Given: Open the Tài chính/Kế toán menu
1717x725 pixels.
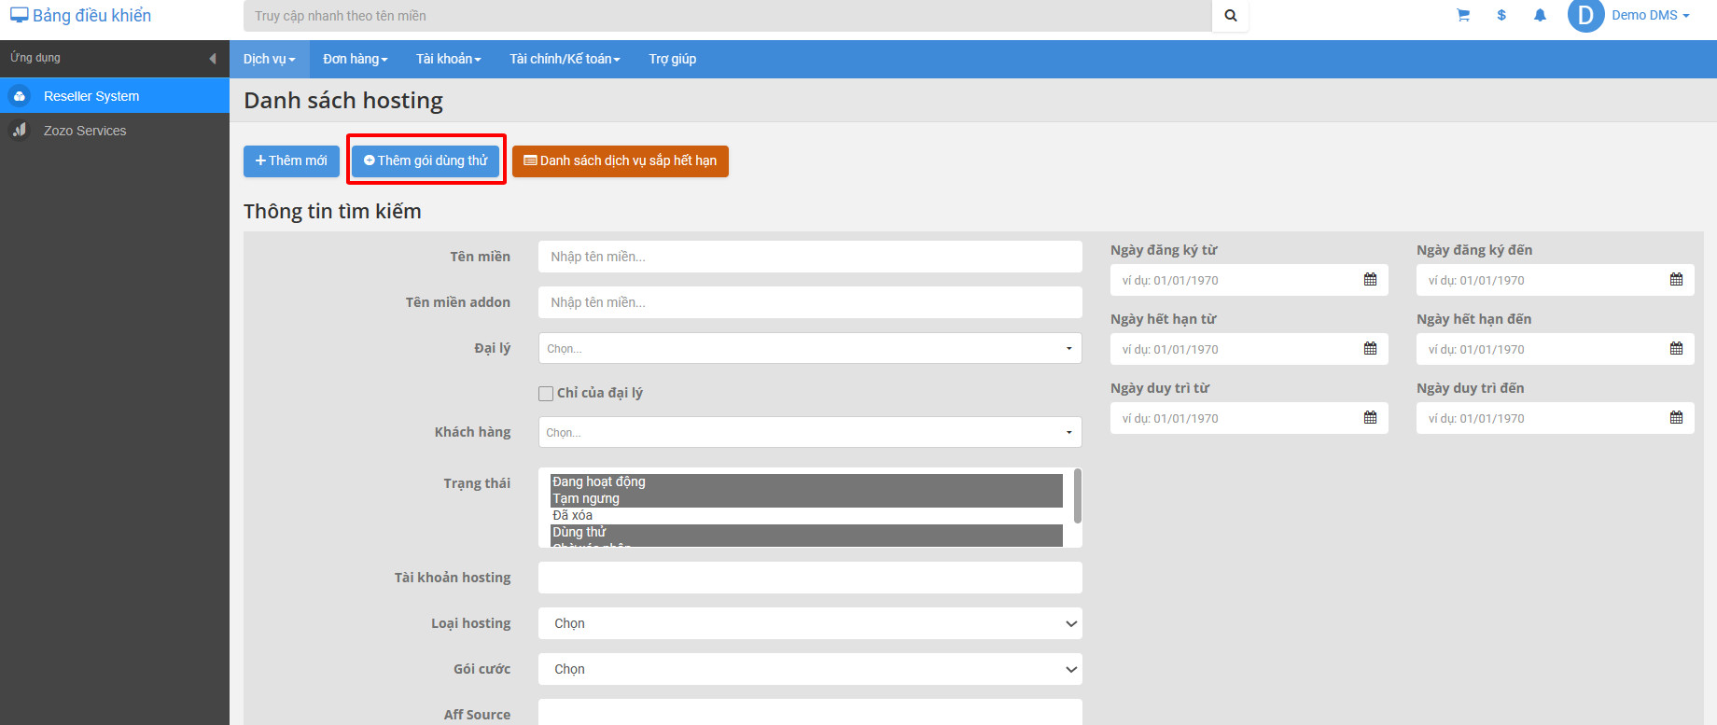Looking at the screenshot, I should pos(565,59).
